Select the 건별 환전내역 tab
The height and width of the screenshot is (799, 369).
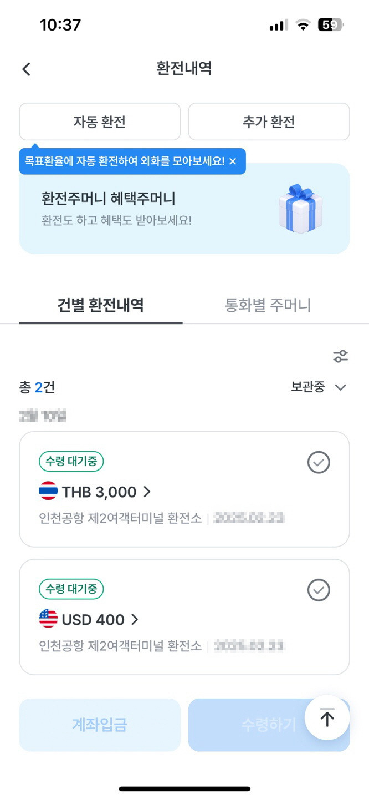(x=100, y=304)
